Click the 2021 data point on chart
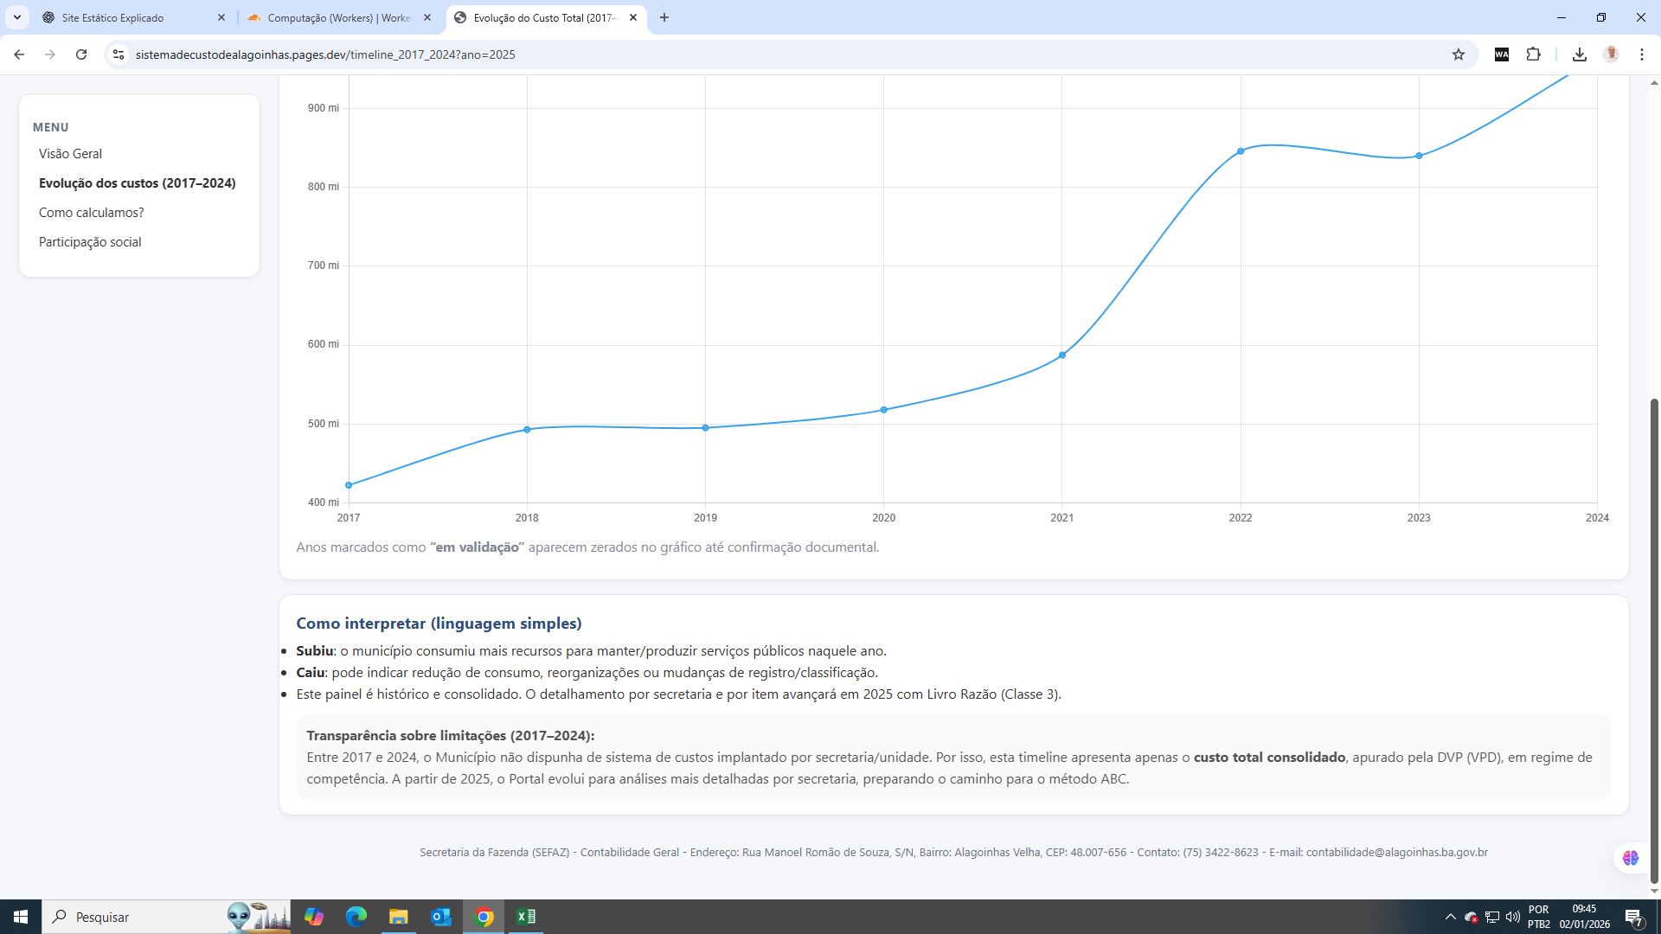Screen dimensions: 1661x934 [x=1062, y=355]
